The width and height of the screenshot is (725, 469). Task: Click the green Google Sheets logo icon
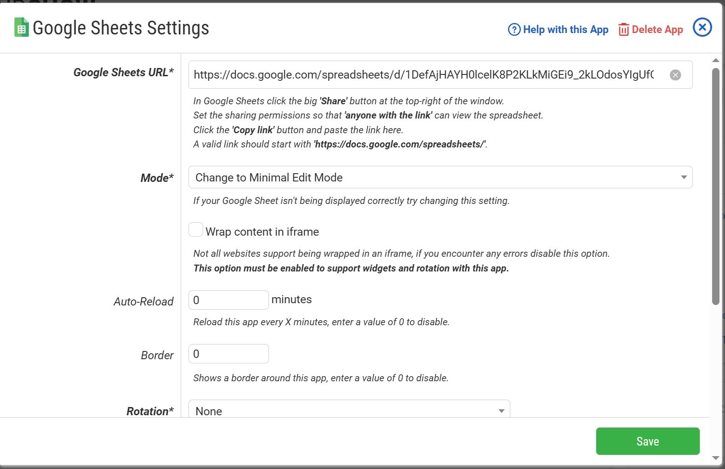click(x=21, y=28)
